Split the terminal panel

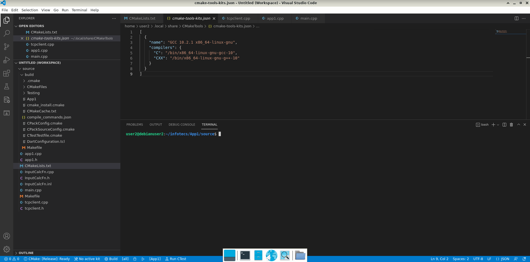(504, 125)
